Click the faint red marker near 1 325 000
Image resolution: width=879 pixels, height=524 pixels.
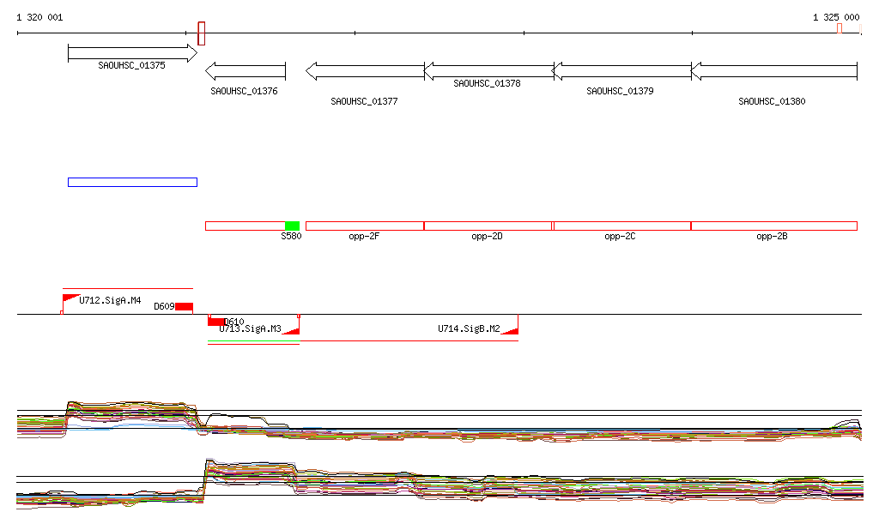point(840,28)
